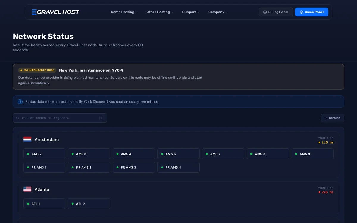357x223 pixels.
Task: Click the slash shortcut hint in filter box
Action: click(102, 118)
